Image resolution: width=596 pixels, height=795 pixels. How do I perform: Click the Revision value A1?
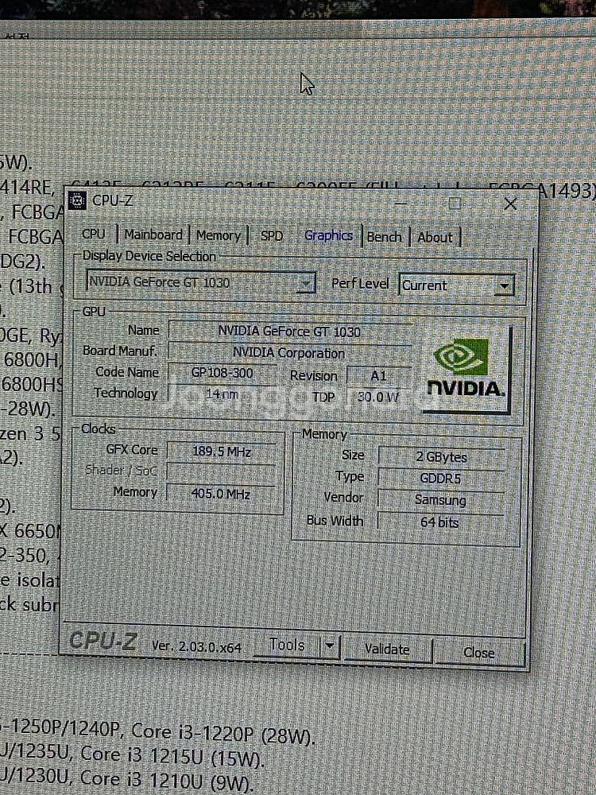point(378,376)
